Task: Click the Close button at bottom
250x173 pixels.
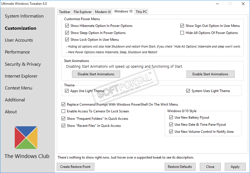Action: pos(210,166)
